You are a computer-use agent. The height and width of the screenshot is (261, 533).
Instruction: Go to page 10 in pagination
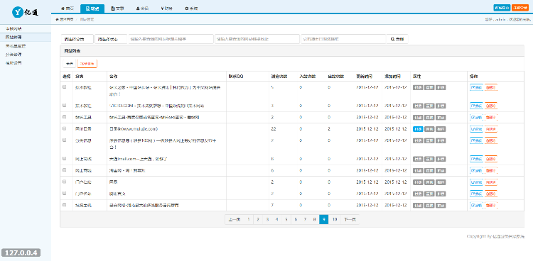(335, 220)
